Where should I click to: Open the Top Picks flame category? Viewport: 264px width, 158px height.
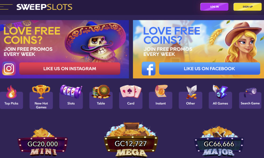point(11,97)
